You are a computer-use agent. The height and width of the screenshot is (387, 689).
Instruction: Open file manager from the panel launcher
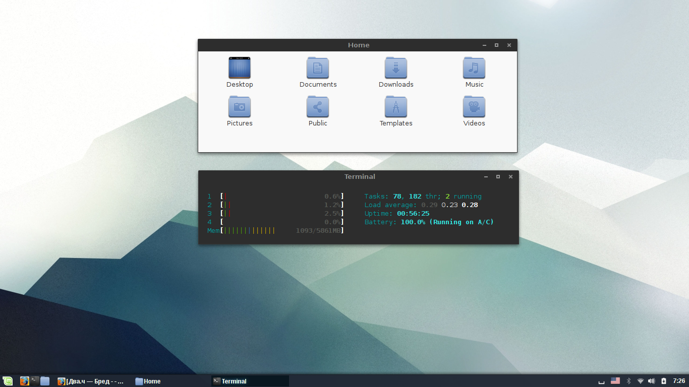pos(45,381)
